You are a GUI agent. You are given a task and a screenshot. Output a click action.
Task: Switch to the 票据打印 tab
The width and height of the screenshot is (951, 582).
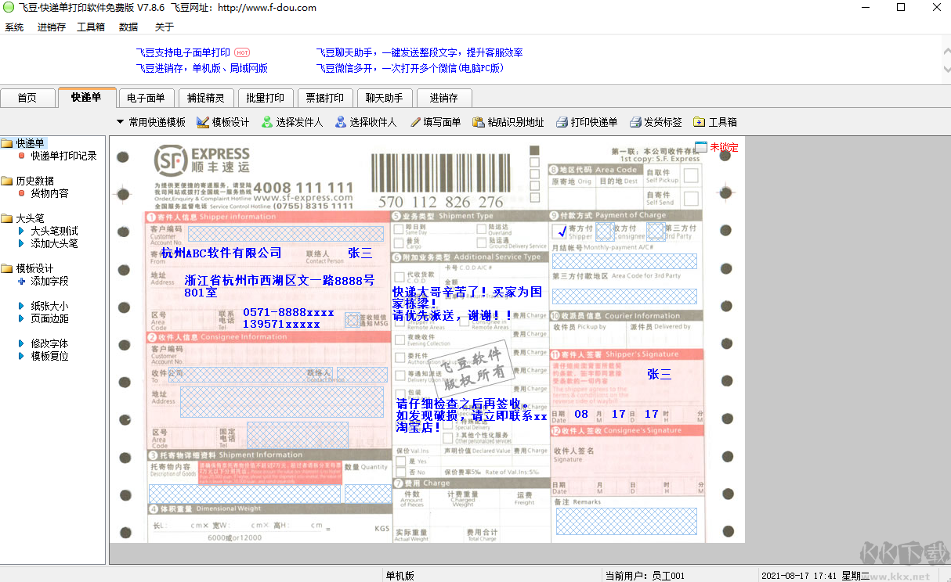[x=325, y=98]
